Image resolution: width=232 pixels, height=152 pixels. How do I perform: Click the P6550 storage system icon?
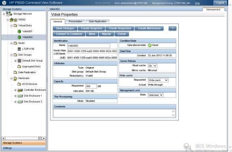[13, 20]
